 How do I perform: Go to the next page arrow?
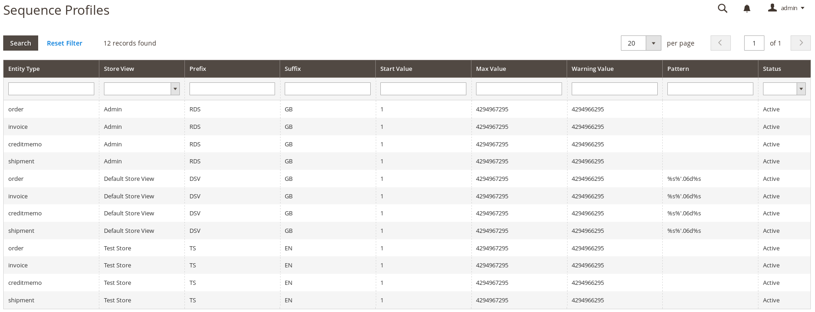click(801, 43)
